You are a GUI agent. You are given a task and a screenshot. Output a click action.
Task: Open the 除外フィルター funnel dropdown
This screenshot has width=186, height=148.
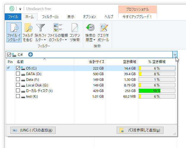pyautogui.click(x=40, y=32)
